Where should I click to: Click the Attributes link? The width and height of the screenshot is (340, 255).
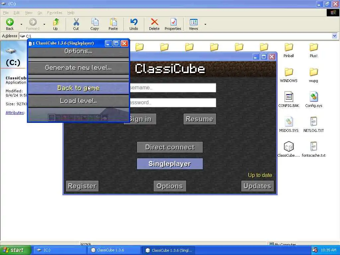pos(15,113)
